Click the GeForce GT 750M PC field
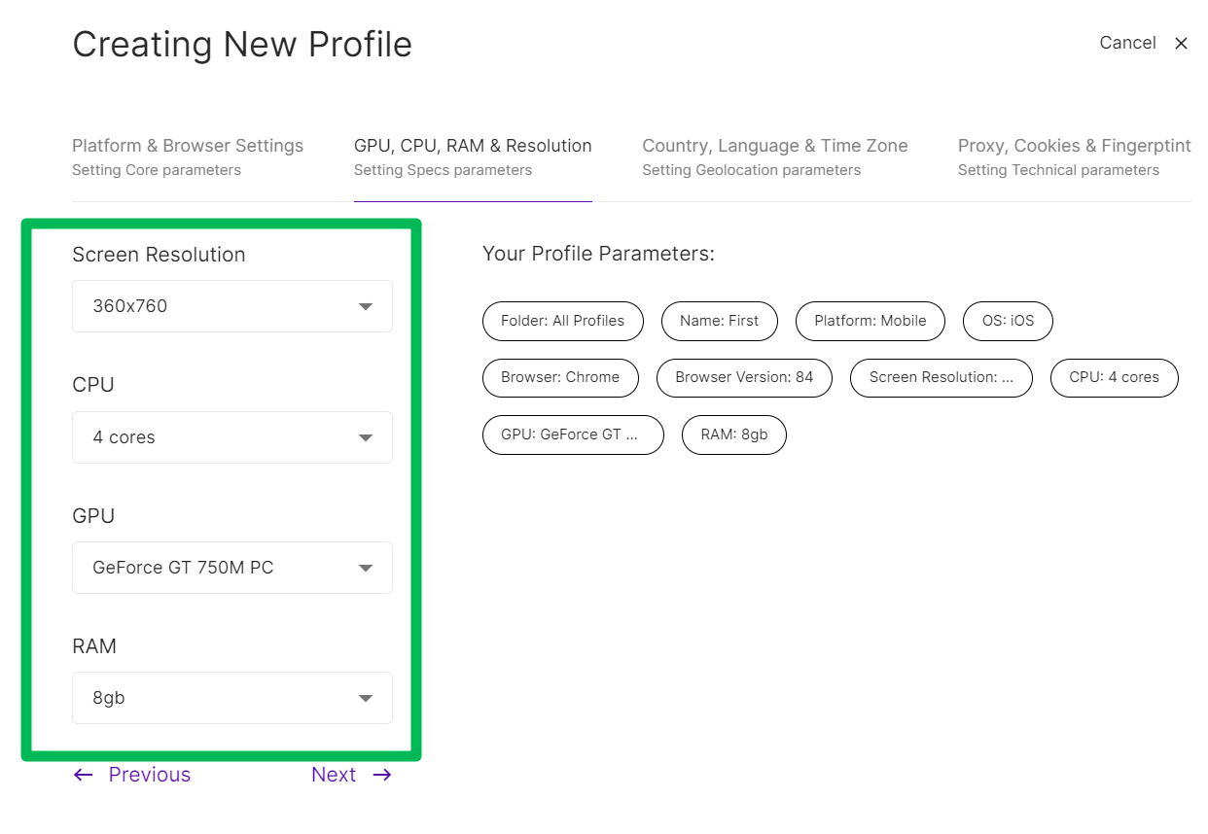This screenshot has width=1208, height=834. point(232,568)
